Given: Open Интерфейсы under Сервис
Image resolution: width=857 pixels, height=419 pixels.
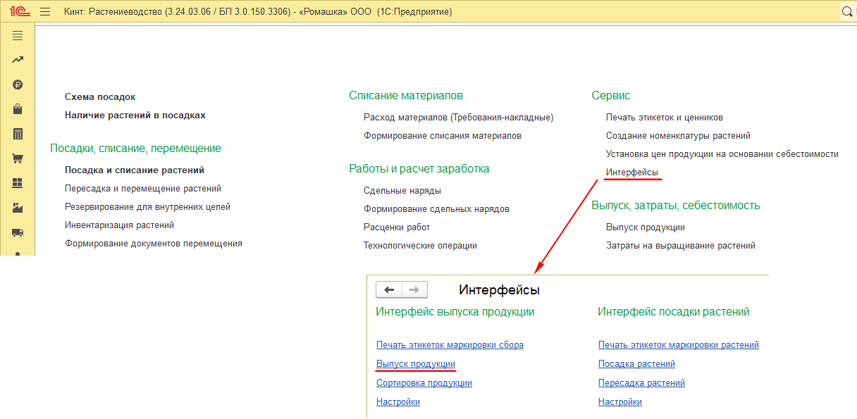Looking at the screenshot, I should pyautogui.click(x=632, y=172).
